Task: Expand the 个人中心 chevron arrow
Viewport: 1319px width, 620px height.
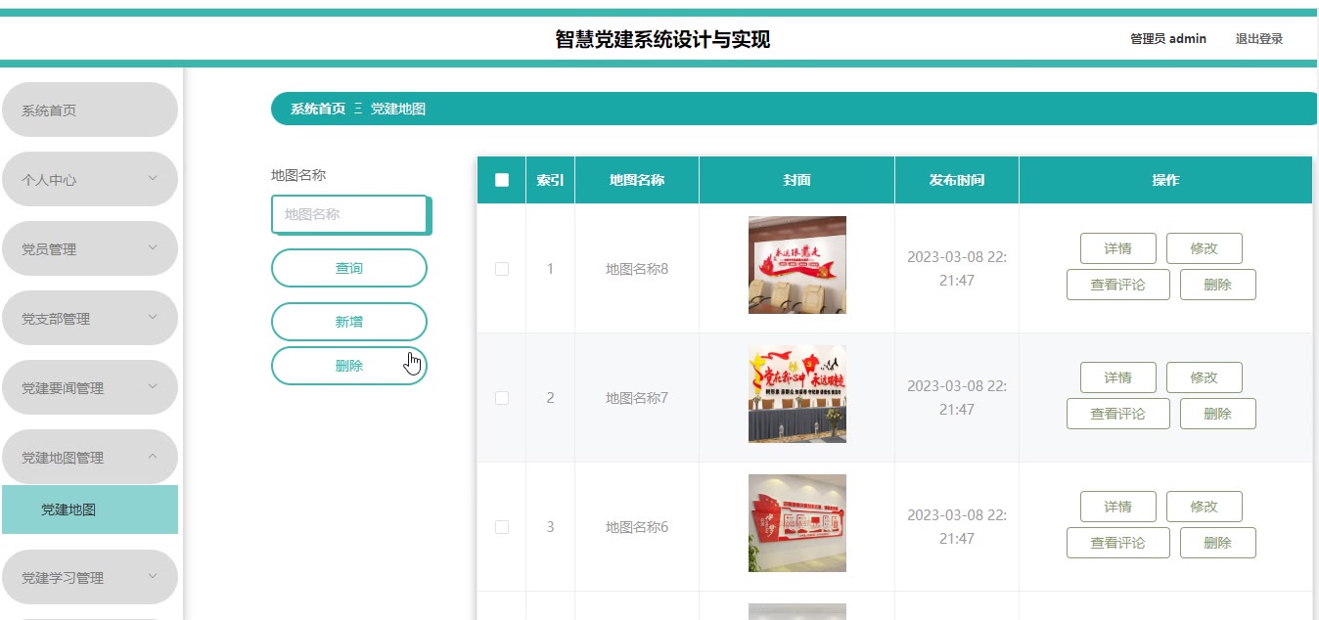Action: coord(153,178)
